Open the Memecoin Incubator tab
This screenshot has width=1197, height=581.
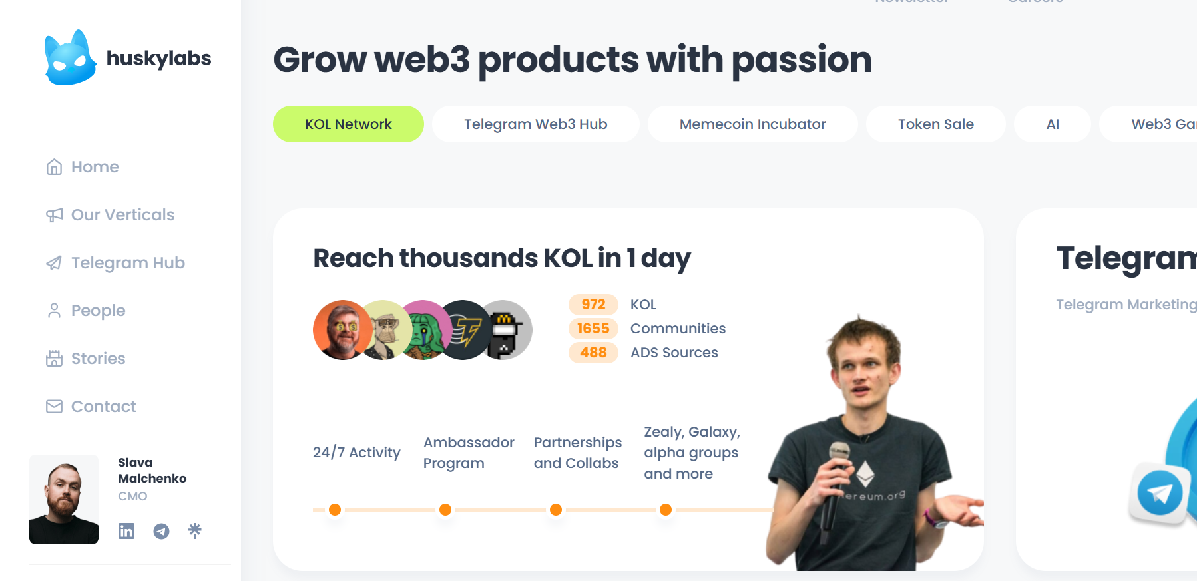(752, 124)
